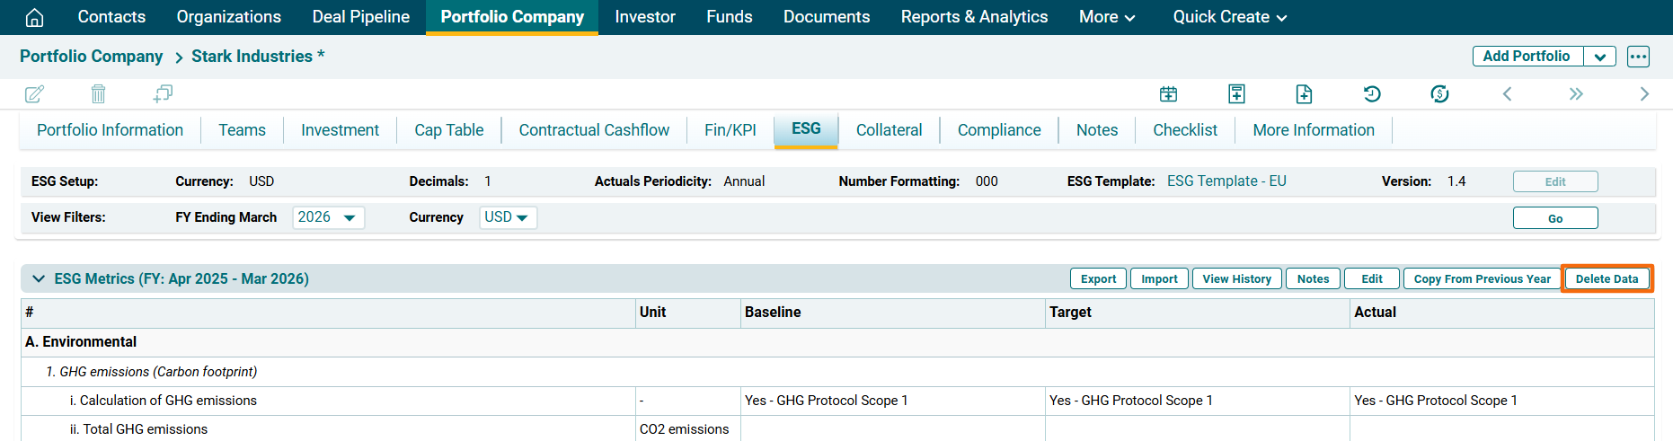Viewport: 1673px width, 441px height.
Task: Click the add document icon
Action: 1304,94
